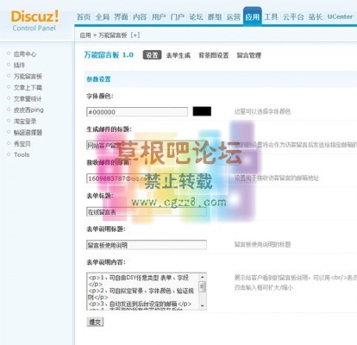This screenshot has width=357, height=345.
Task: Click the textarea scrollbar up arrow
Action: pyautogui.click(x=203, y=277)
